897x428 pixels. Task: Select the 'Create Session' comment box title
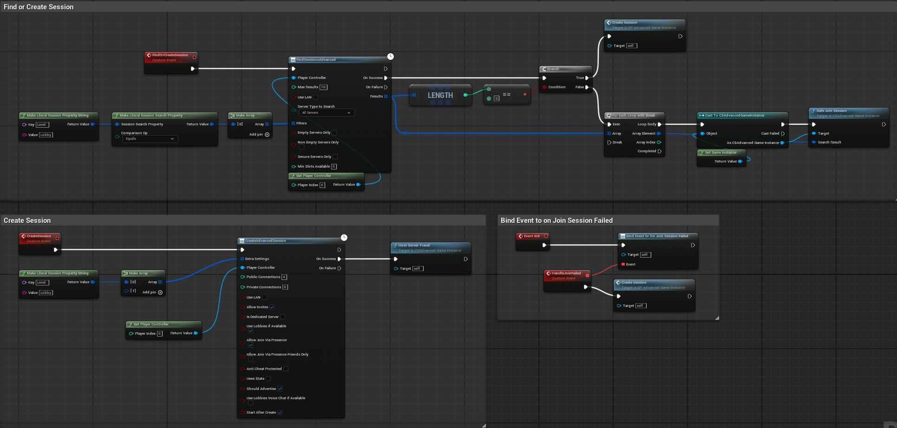point(27,220)
